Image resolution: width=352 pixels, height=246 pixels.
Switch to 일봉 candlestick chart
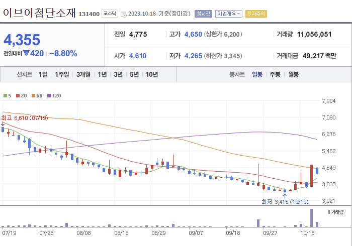point(257,74)
